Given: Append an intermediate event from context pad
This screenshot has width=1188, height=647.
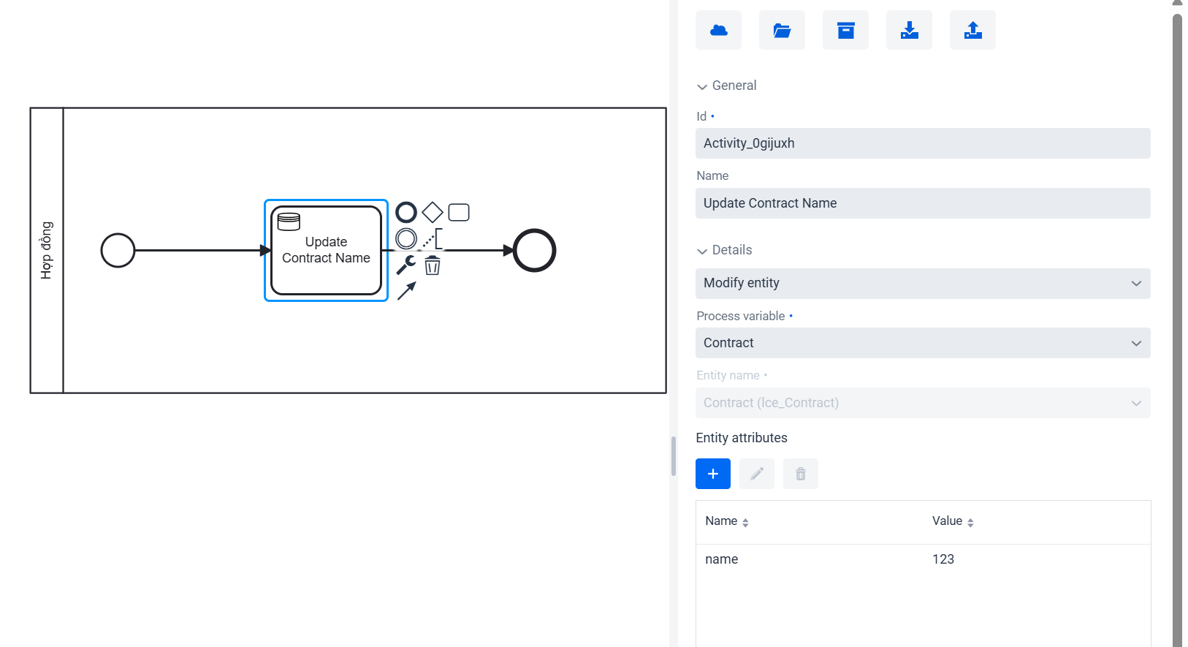Looking at the screenshot, I should (406, 238).
